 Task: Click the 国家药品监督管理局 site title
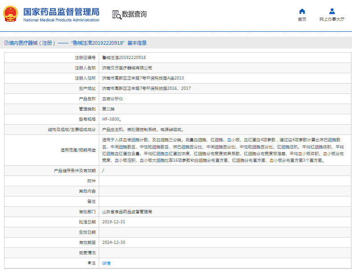[61, 11]
